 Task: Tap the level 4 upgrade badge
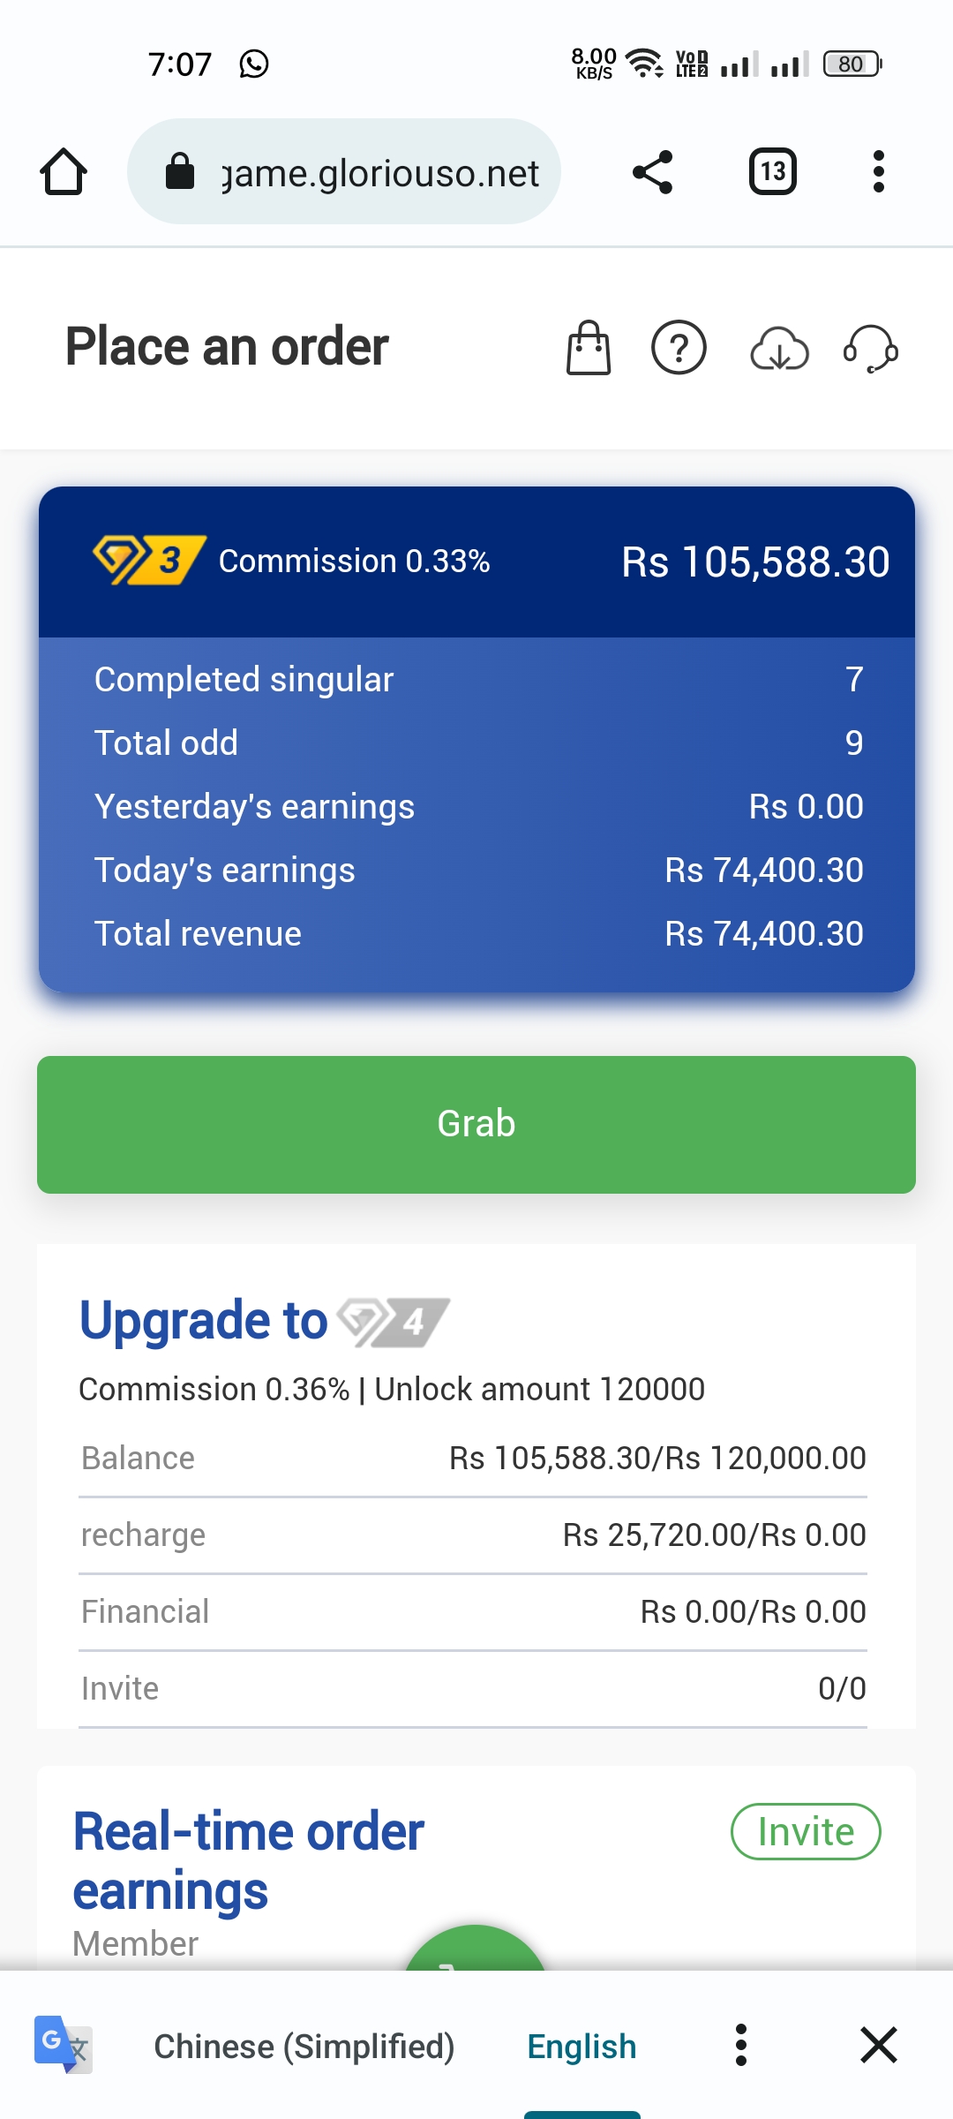(x=394, y=1322)
